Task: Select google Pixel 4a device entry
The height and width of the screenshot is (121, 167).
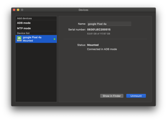Action: point(36,39)
